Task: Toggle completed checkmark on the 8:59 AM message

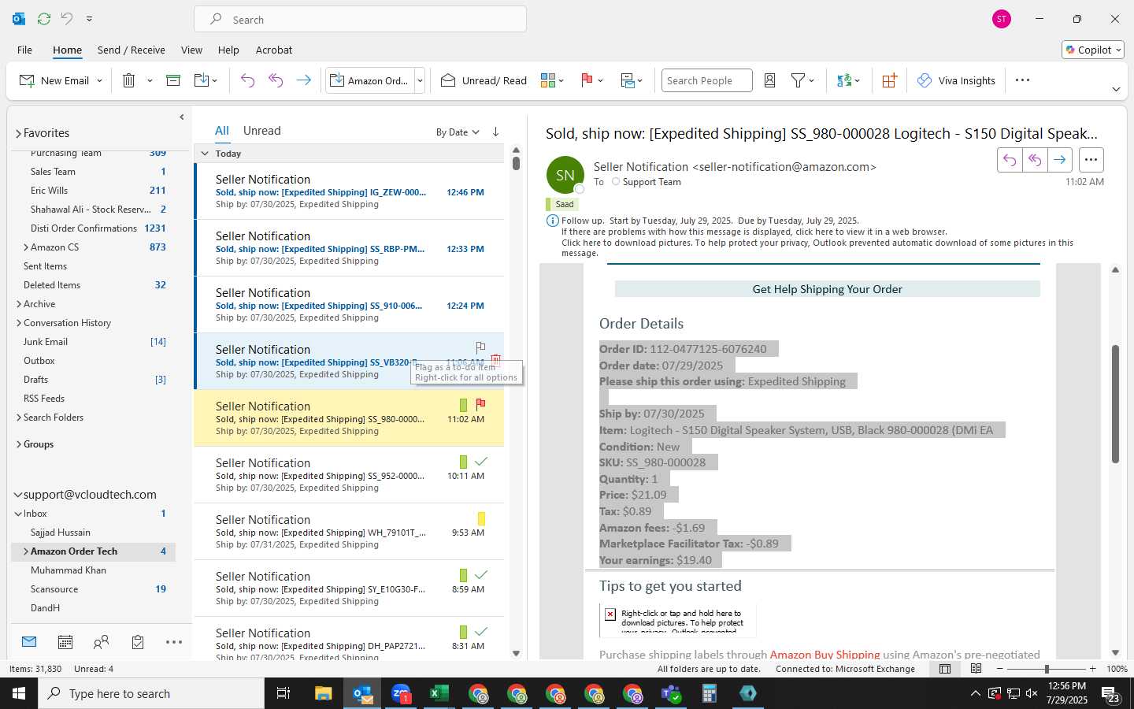Action: tap(481, 574)
